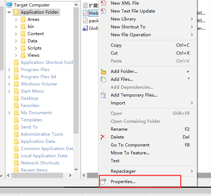Select Move To Feature menu entry
211x196 pixels.
148,153
